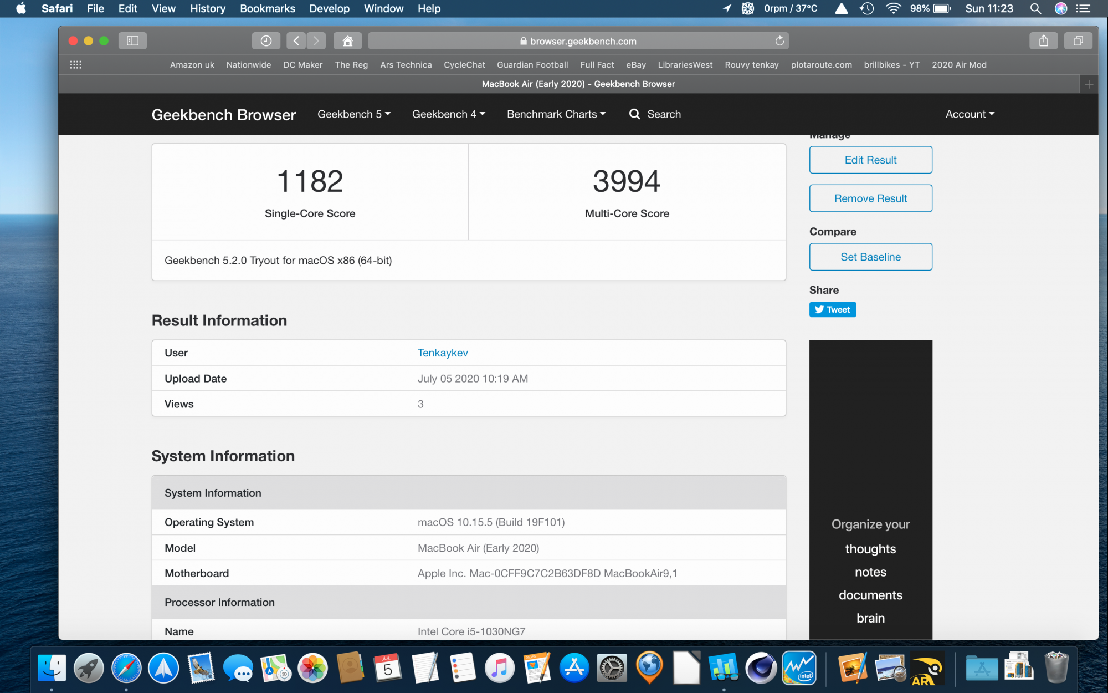This screenshot has width=1108, height=693.
Task: Click the Wi-Fi status icon
Action: (x=893, y=8)
